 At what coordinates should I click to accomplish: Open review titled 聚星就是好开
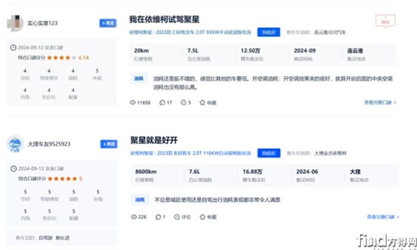154,140
